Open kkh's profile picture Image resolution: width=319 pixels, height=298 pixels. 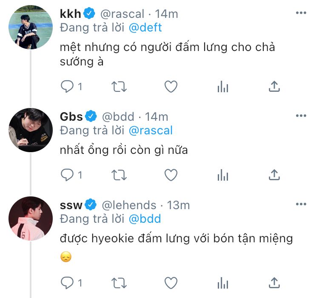30,27
